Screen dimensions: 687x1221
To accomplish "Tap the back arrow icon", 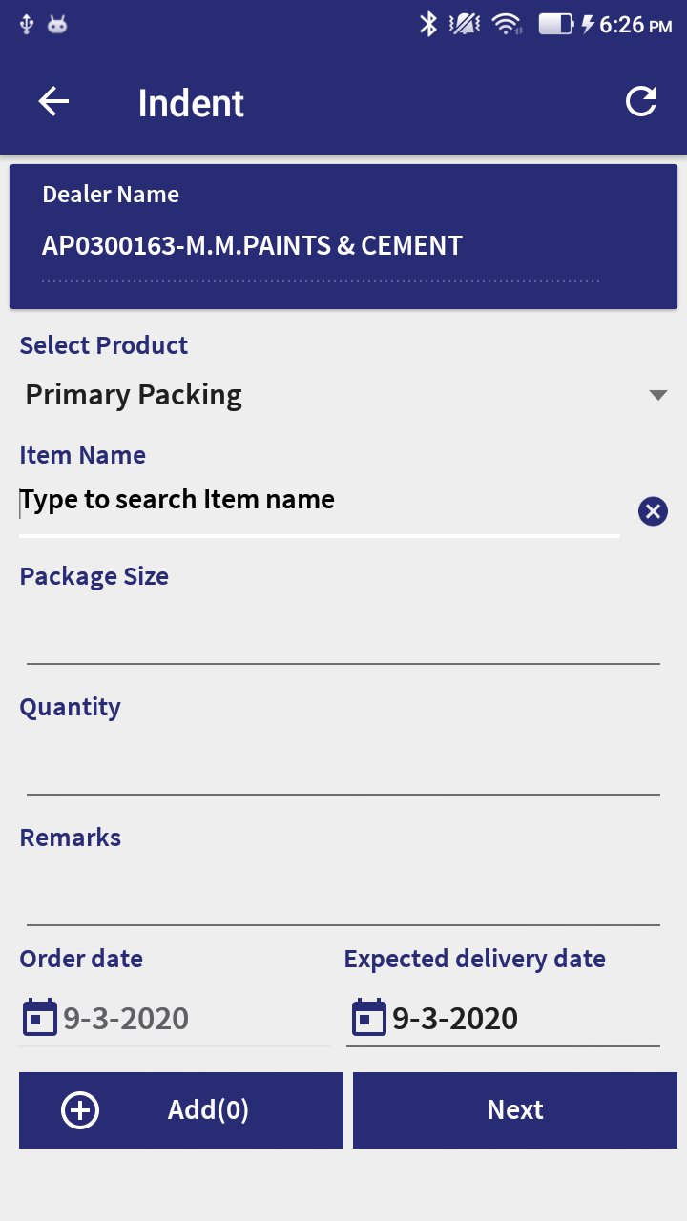I will coord(53,102).
